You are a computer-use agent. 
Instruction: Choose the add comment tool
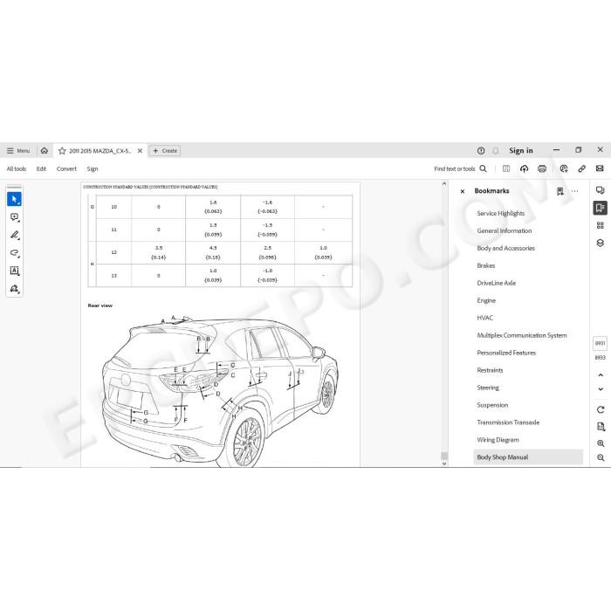(15, 217)
